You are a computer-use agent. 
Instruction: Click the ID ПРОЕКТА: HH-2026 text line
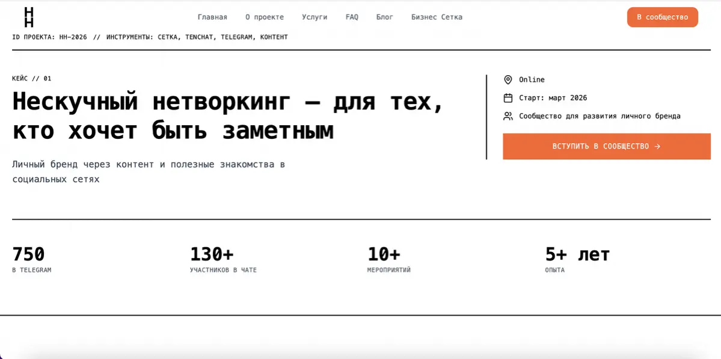click(x=150, y=37)
